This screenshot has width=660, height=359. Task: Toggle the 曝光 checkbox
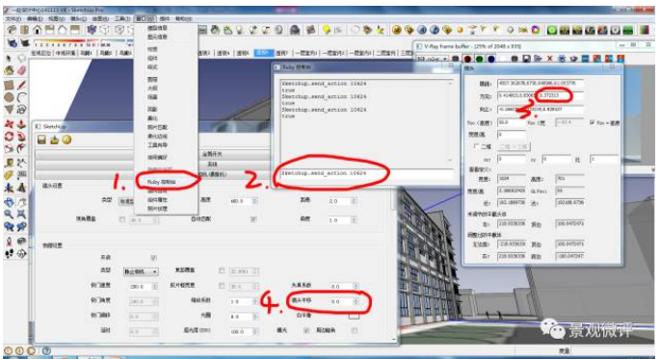[x=306, y=330]
